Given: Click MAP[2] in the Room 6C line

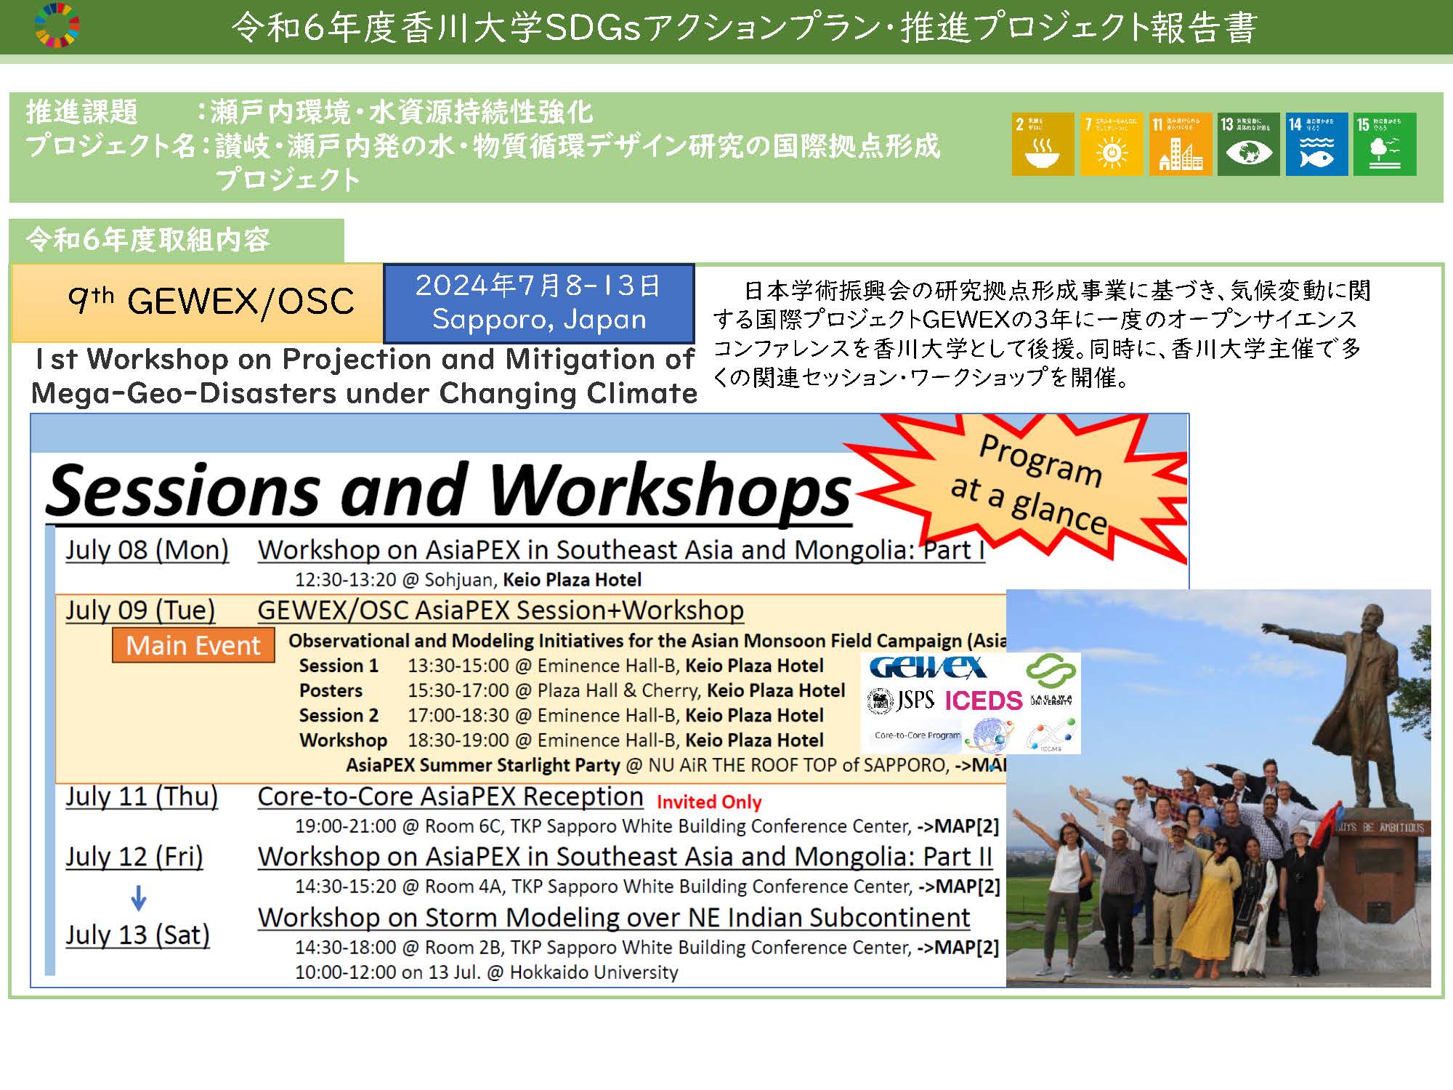Looking at the screenshot, I should [x=959, y=827].
